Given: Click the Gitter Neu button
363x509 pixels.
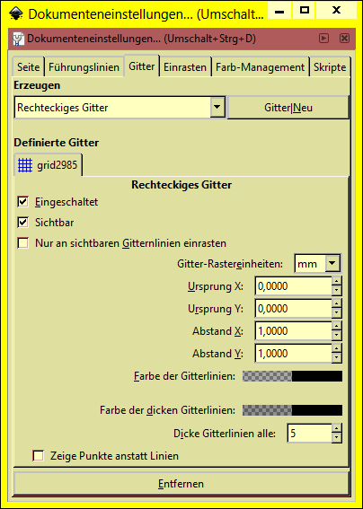Looking at the screenshot, I should 288,108.
